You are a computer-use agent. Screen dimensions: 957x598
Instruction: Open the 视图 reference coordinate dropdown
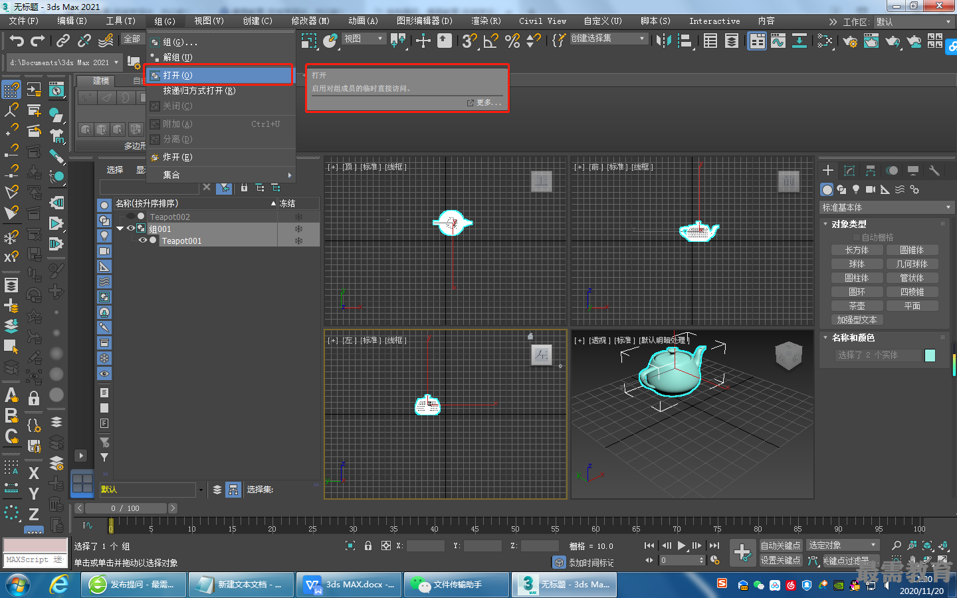click(364, 39)
